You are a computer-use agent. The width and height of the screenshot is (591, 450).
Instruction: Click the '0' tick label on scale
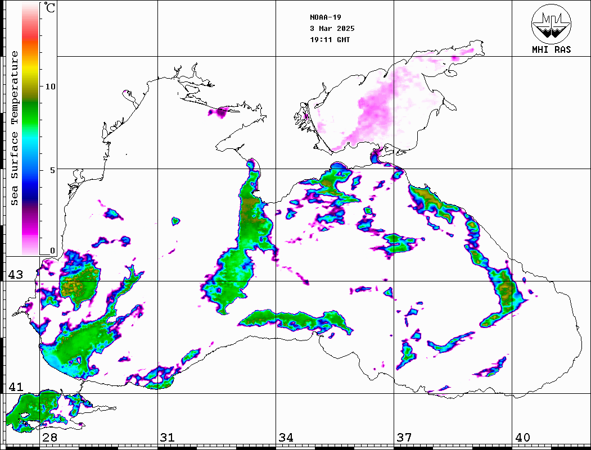click(52, 251)
